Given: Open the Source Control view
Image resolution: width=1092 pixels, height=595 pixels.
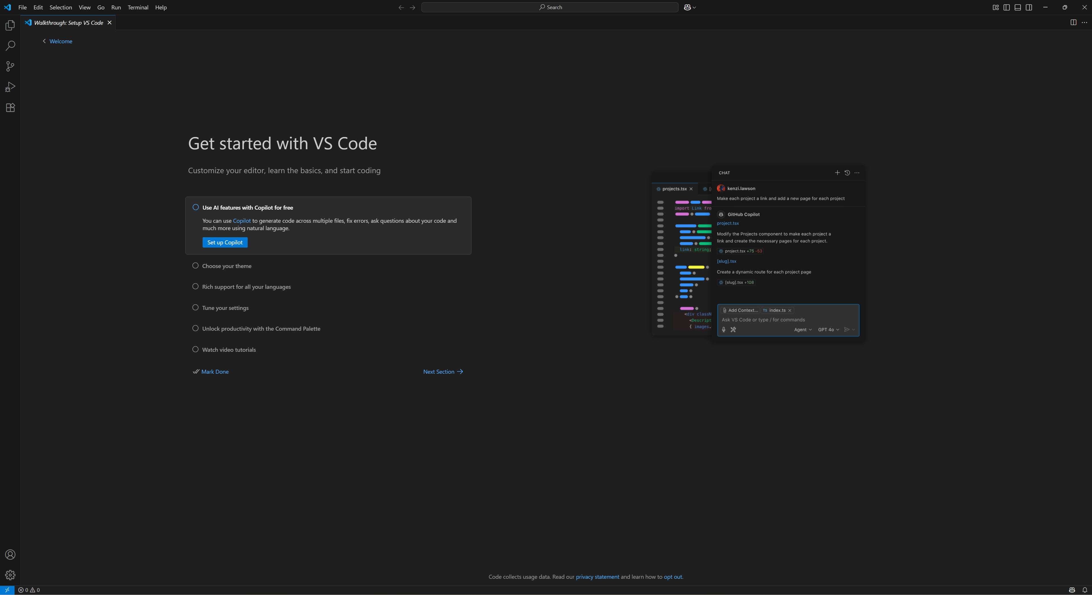Looking at the screenshot, I should 10,66.
